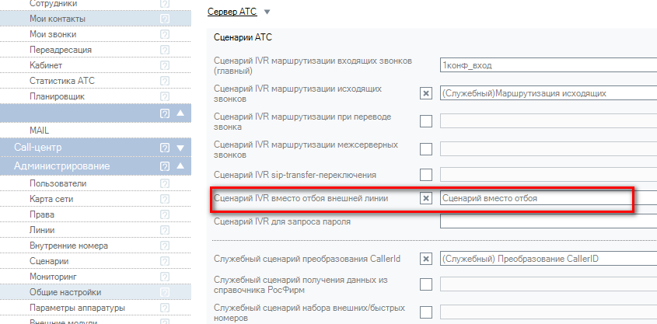This screenshot has height=324, width=657.
Task: Expand the Call-центр section arrow
Action: (x=180, y=148)
